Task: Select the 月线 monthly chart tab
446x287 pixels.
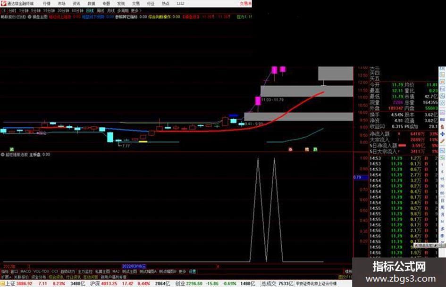Action: pyautogui.click(x=110, y=10)
